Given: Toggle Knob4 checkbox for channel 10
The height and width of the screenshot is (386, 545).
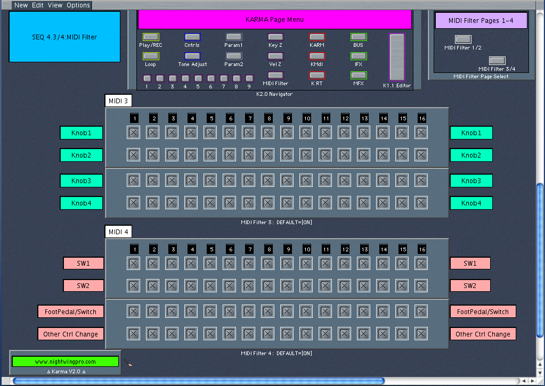Looking at the screenshot, I should 306,203.
